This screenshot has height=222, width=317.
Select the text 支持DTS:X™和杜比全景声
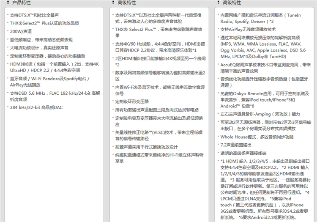tap(34, 15)
